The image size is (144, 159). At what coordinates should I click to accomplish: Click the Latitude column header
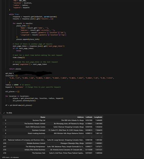coord(89,117)
